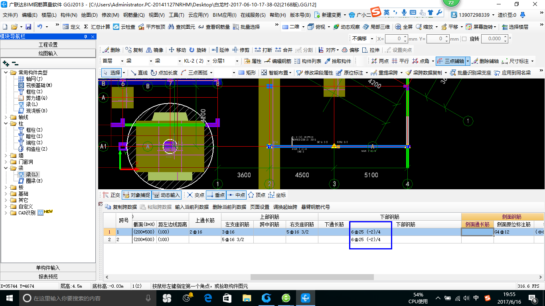This screenshot has height=306, width=545.
Task: Click 拾取构件 pick component tool
Action: pyautogui.click(x=338, y=61)
